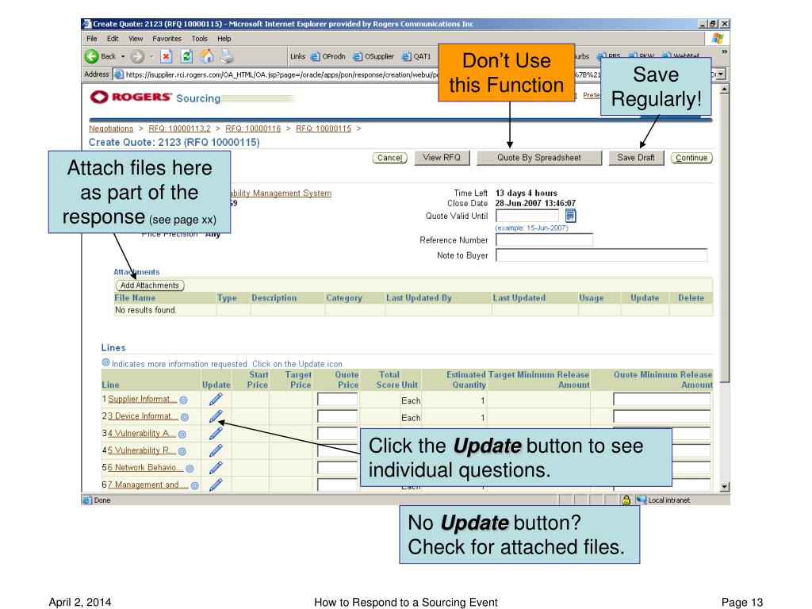Click the Cancel button
Screen dimensions: 812x609
pyautogui.click(x=389, y=158)
